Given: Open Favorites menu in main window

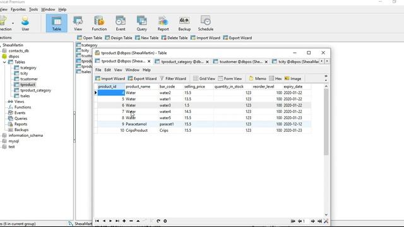Looking at the screenshot, I should [x=18, y=9].
